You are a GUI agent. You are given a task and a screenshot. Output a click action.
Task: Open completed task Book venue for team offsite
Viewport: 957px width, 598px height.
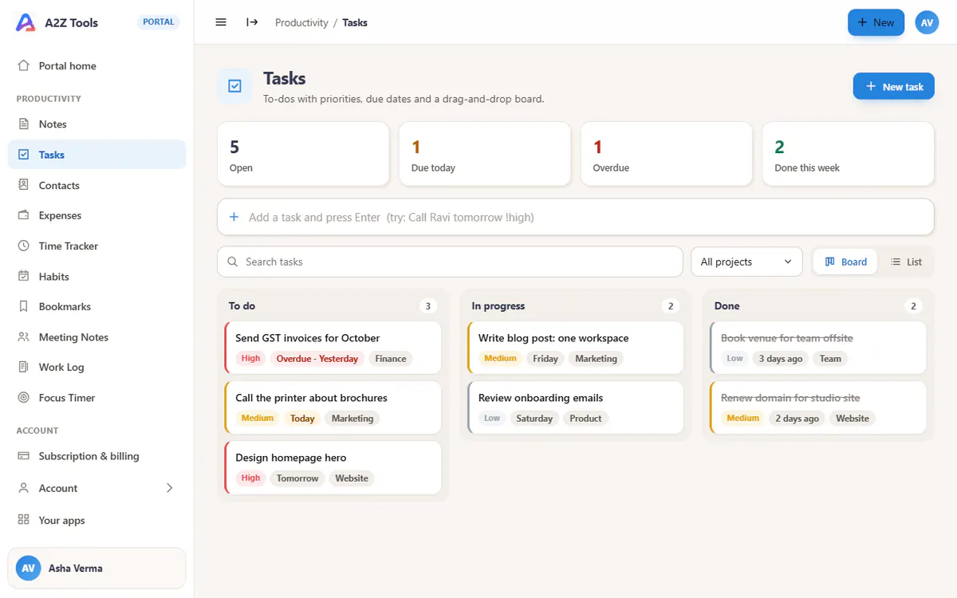(818, 348)
